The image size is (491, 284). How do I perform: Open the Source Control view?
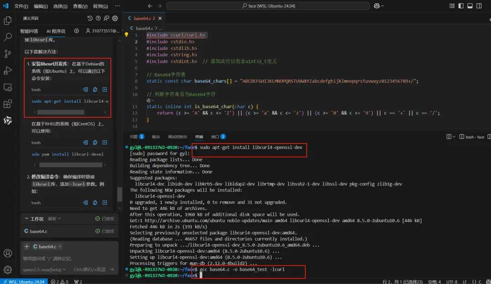click(x=8, y=54)
